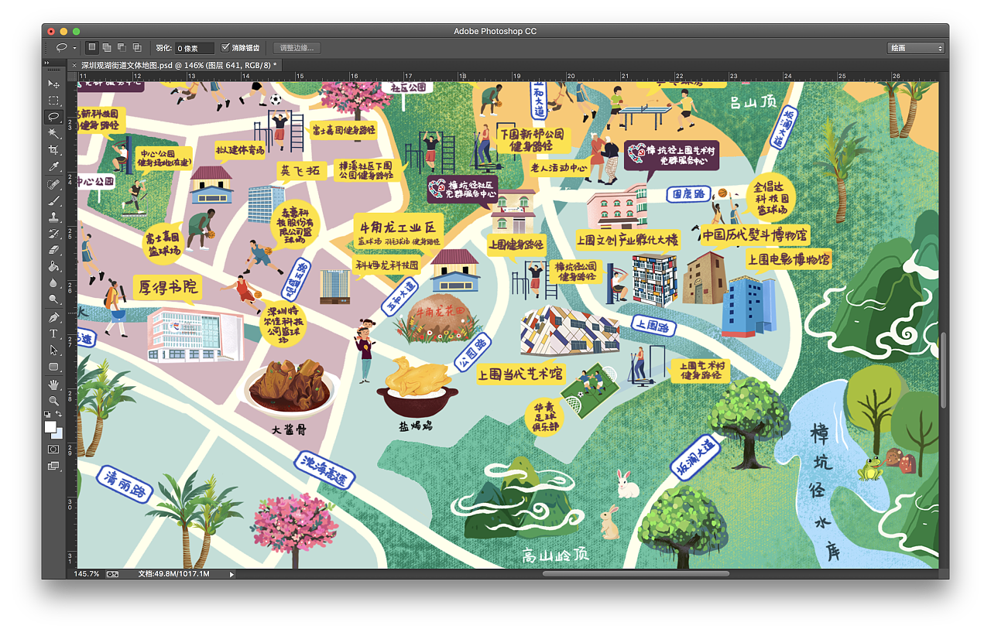Select the Magic Wand tool
Image resolution: width=991 pixels, height=636 pixels.
[x=53, y=133]
